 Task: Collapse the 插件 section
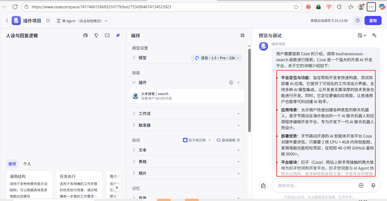click(x=134, y=83)
